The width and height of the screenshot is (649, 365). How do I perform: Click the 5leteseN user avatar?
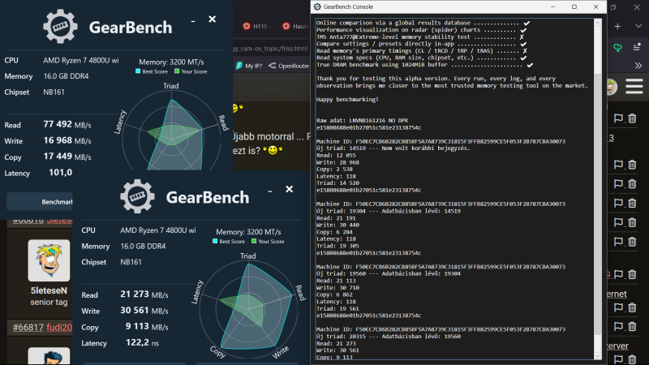49,260
